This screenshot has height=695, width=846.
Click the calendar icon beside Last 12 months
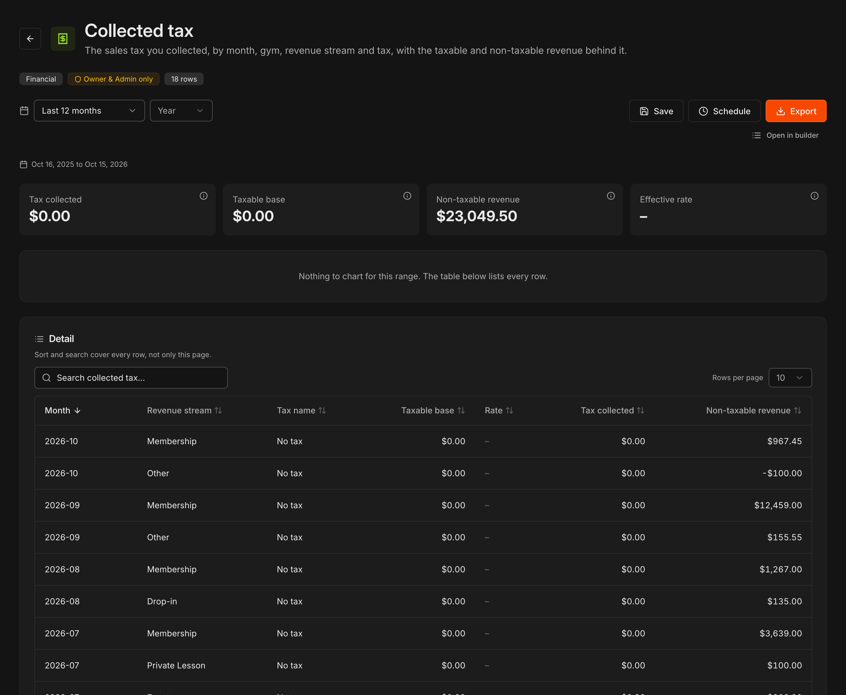(24, 111)
